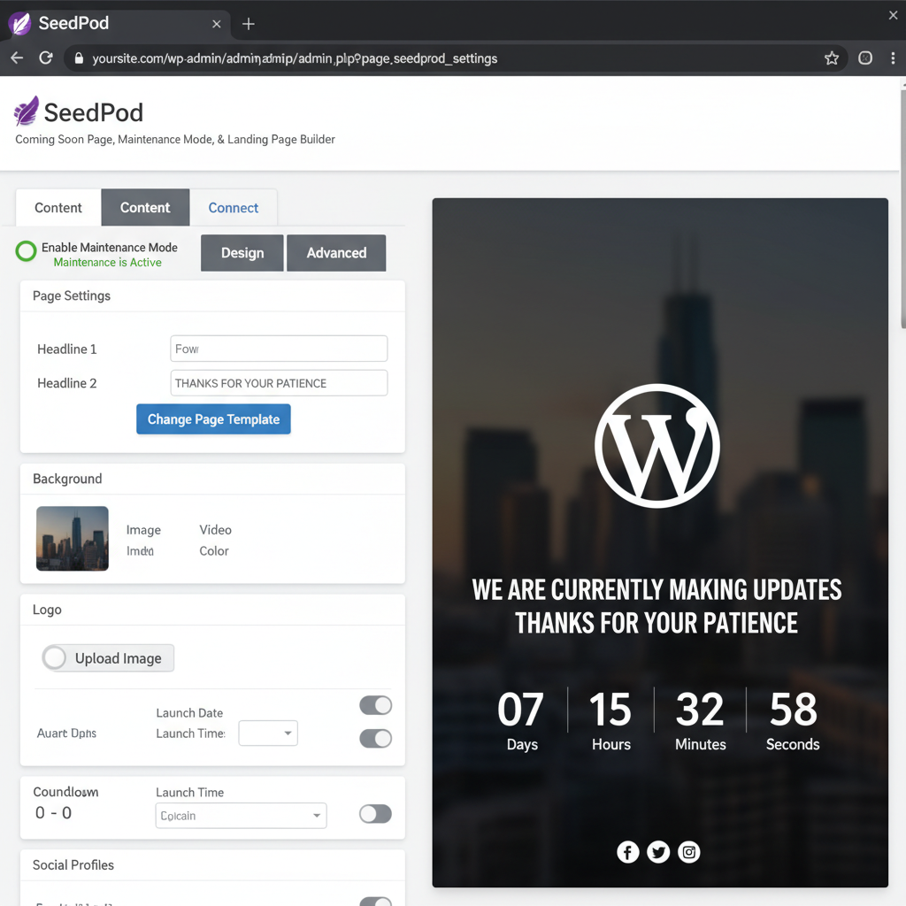906x906 pixels.
Task: Open the Countdown Launch Time selector
Action: point(241,815)
